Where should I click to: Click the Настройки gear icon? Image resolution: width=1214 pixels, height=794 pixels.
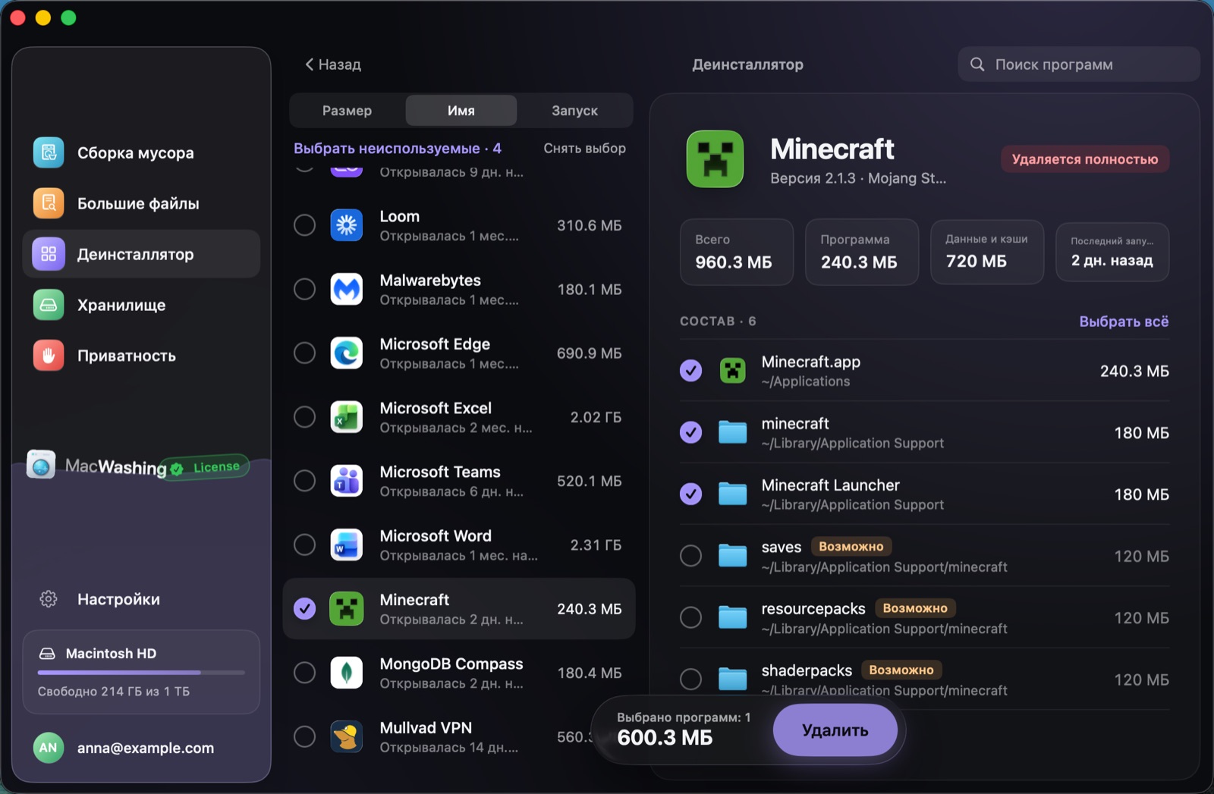click(49, 599)
